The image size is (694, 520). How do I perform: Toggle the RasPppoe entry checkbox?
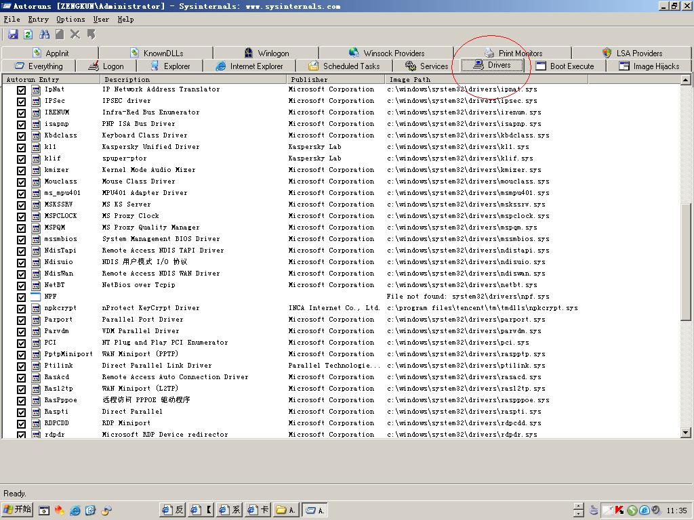21,401
